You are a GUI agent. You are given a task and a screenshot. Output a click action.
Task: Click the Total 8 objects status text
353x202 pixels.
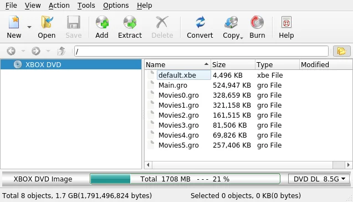[77, 195]
